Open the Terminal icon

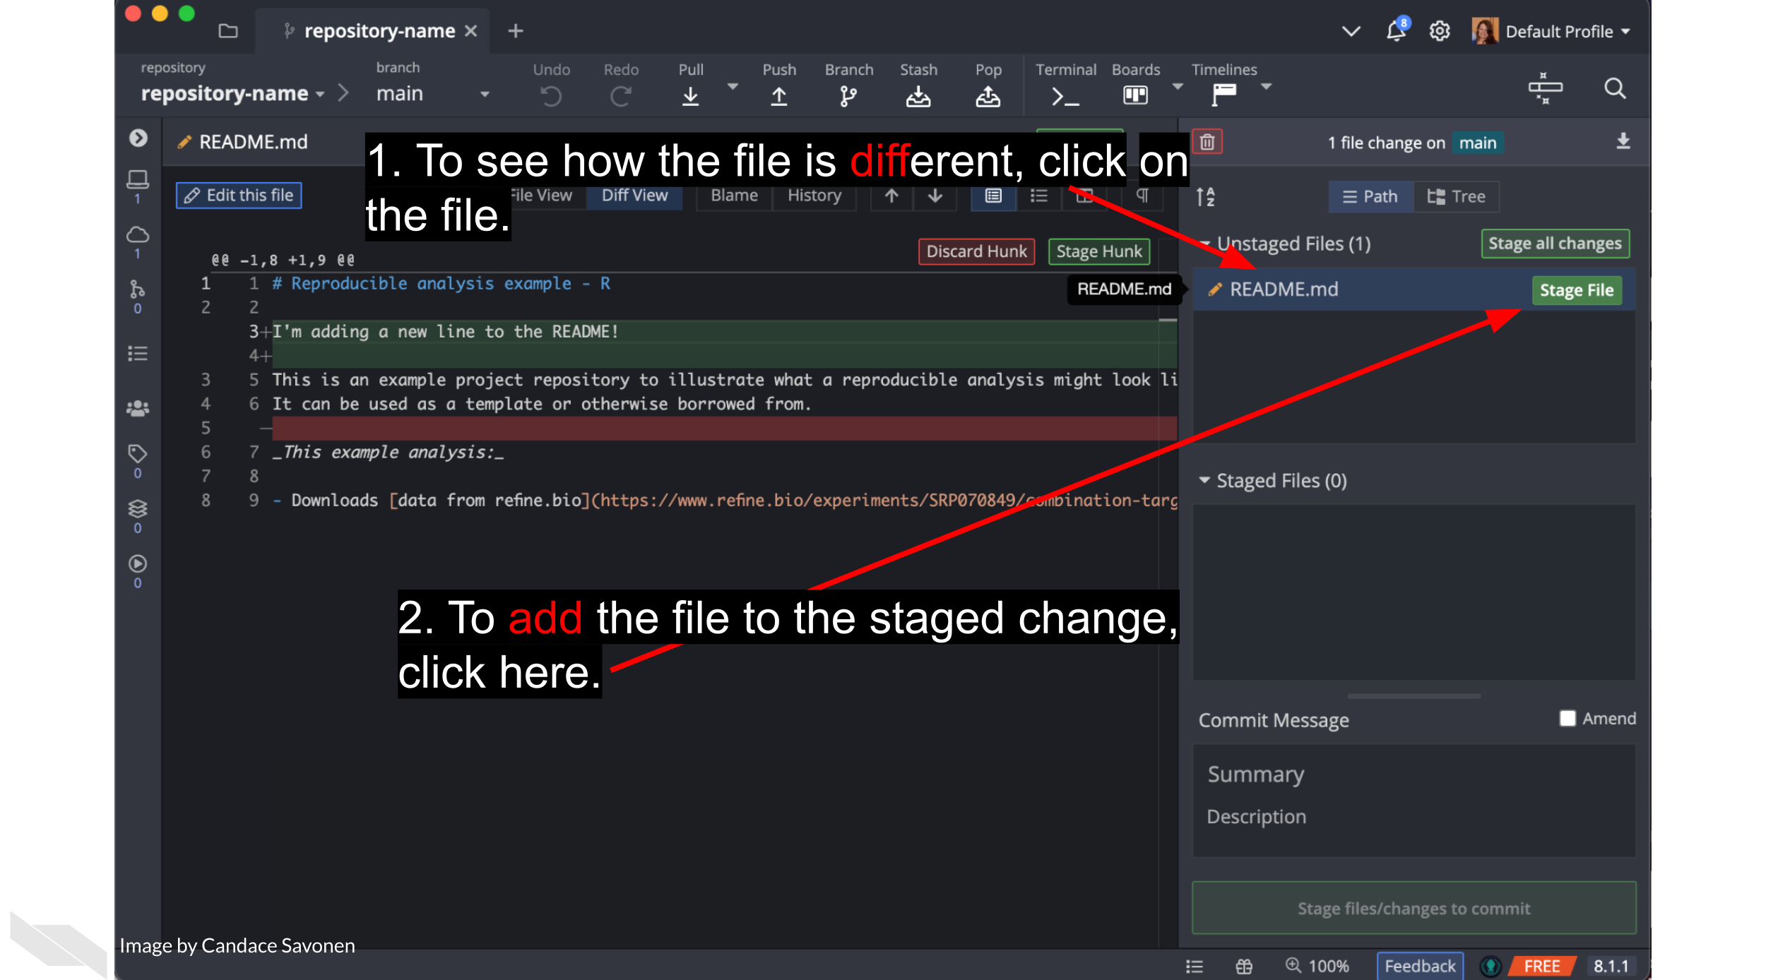tap(1065, 96)
